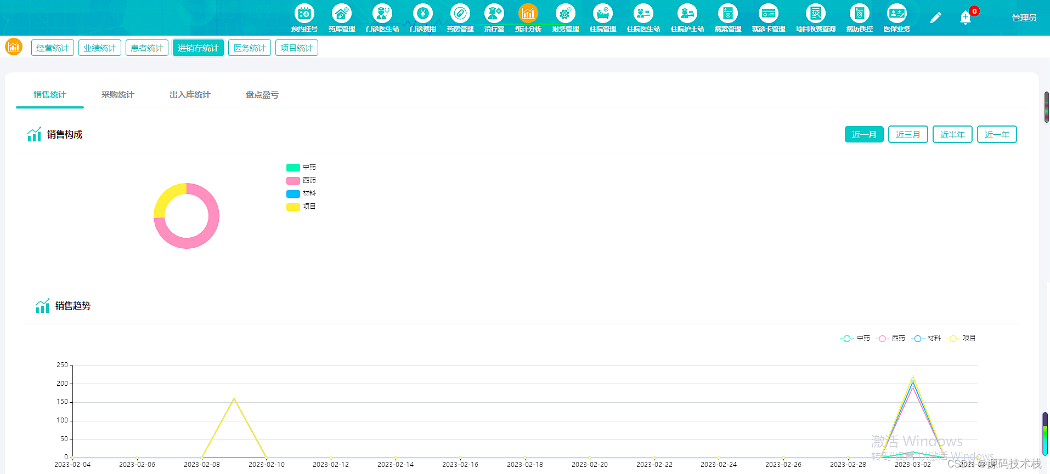Click x-axis label 2023-02-14
The image size is (1050, 474).
pos(396,464)
